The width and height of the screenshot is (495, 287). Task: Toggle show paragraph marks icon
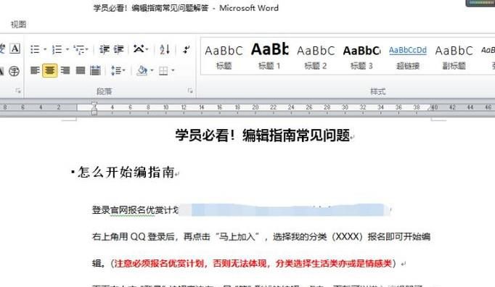click(x=187, y=49)
